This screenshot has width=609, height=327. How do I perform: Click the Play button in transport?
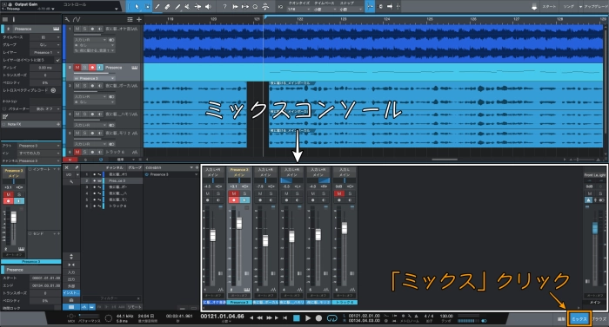pyautogui.click(x=308, y=318)
